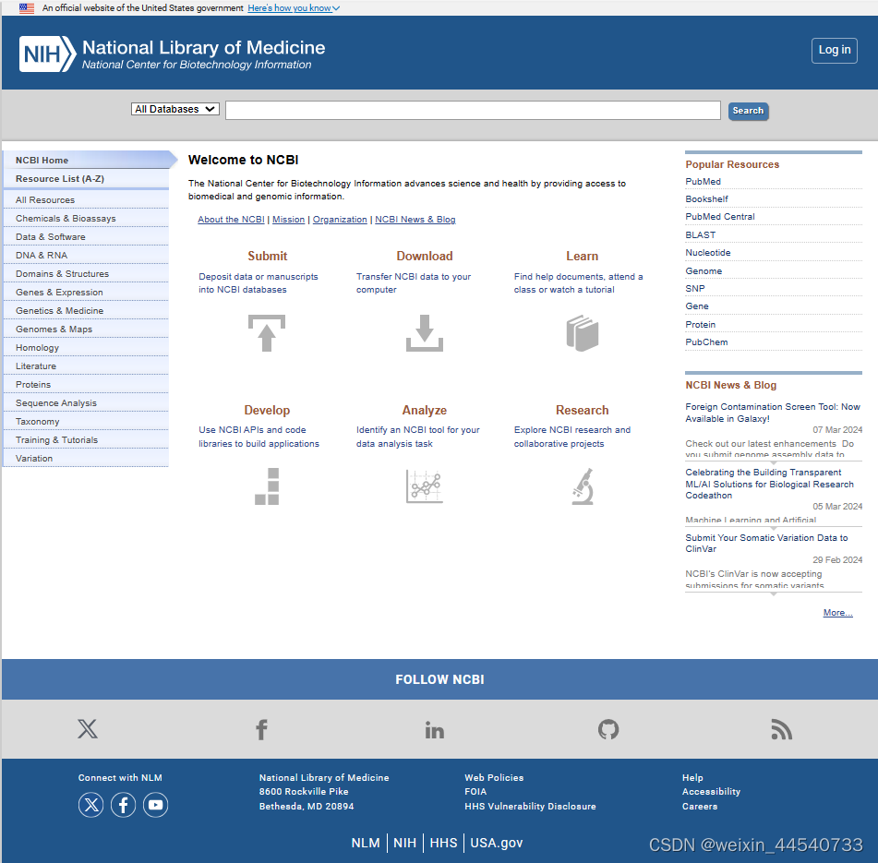Open the NCBI News & Blog link under the welcome text
Screen dimensions: 878x863
pyautogui.click(x=415, y=220)
